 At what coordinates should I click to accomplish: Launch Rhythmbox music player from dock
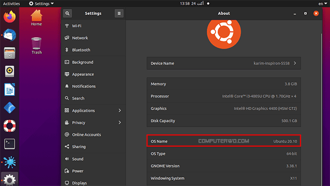9,71
